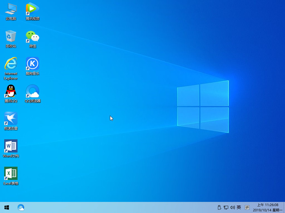Click the USB safely remove tray icon
Screen dimensions: 285x213
click(219, 207)
